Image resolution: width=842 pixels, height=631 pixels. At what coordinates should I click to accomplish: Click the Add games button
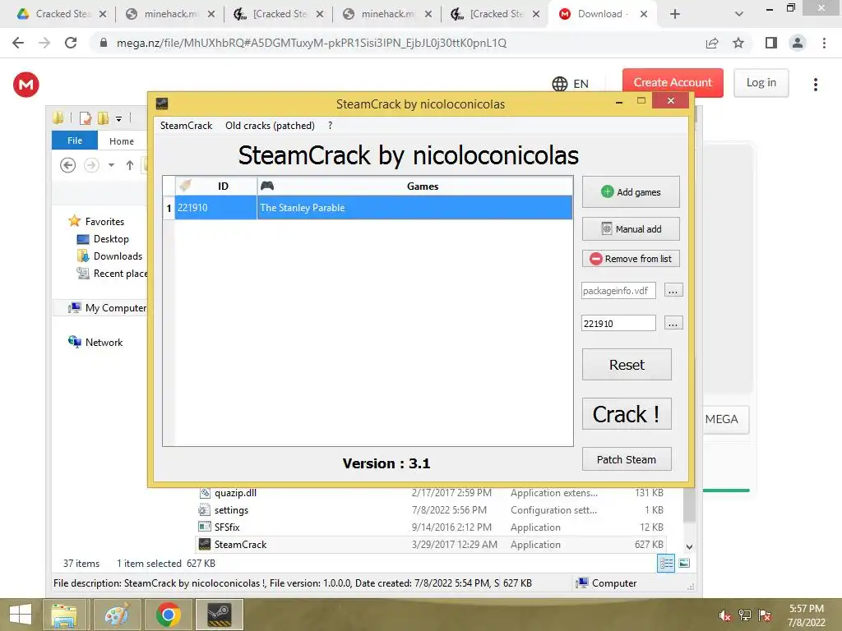(631, 192)
